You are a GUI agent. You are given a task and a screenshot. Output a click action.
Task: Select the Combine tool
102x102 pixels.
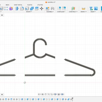click(32, 9)
